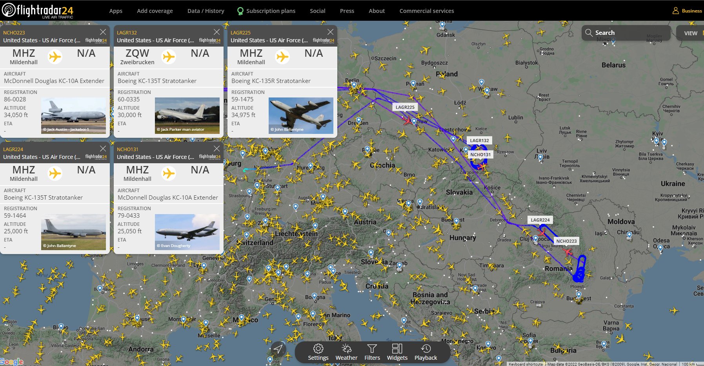Viewport: 704px width, 366px height.
Task: Open the Settings gear in bottom toolbar
Action: (x=318, y=352)
